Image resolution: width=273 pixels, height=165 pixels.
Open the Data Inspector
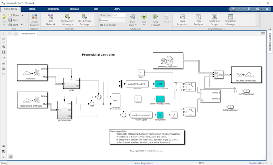[182, 20]
